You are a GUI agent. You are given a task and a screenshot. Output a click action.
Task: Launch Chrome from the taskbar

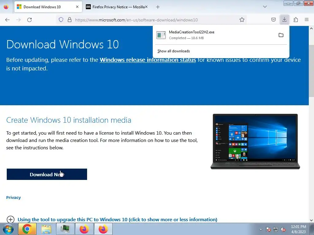coord(27,229)
